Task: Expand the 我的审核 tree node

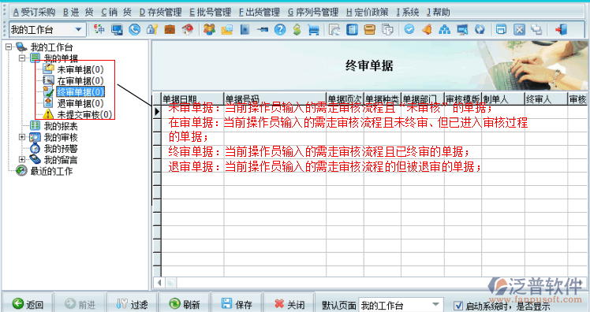Action: 22,137
